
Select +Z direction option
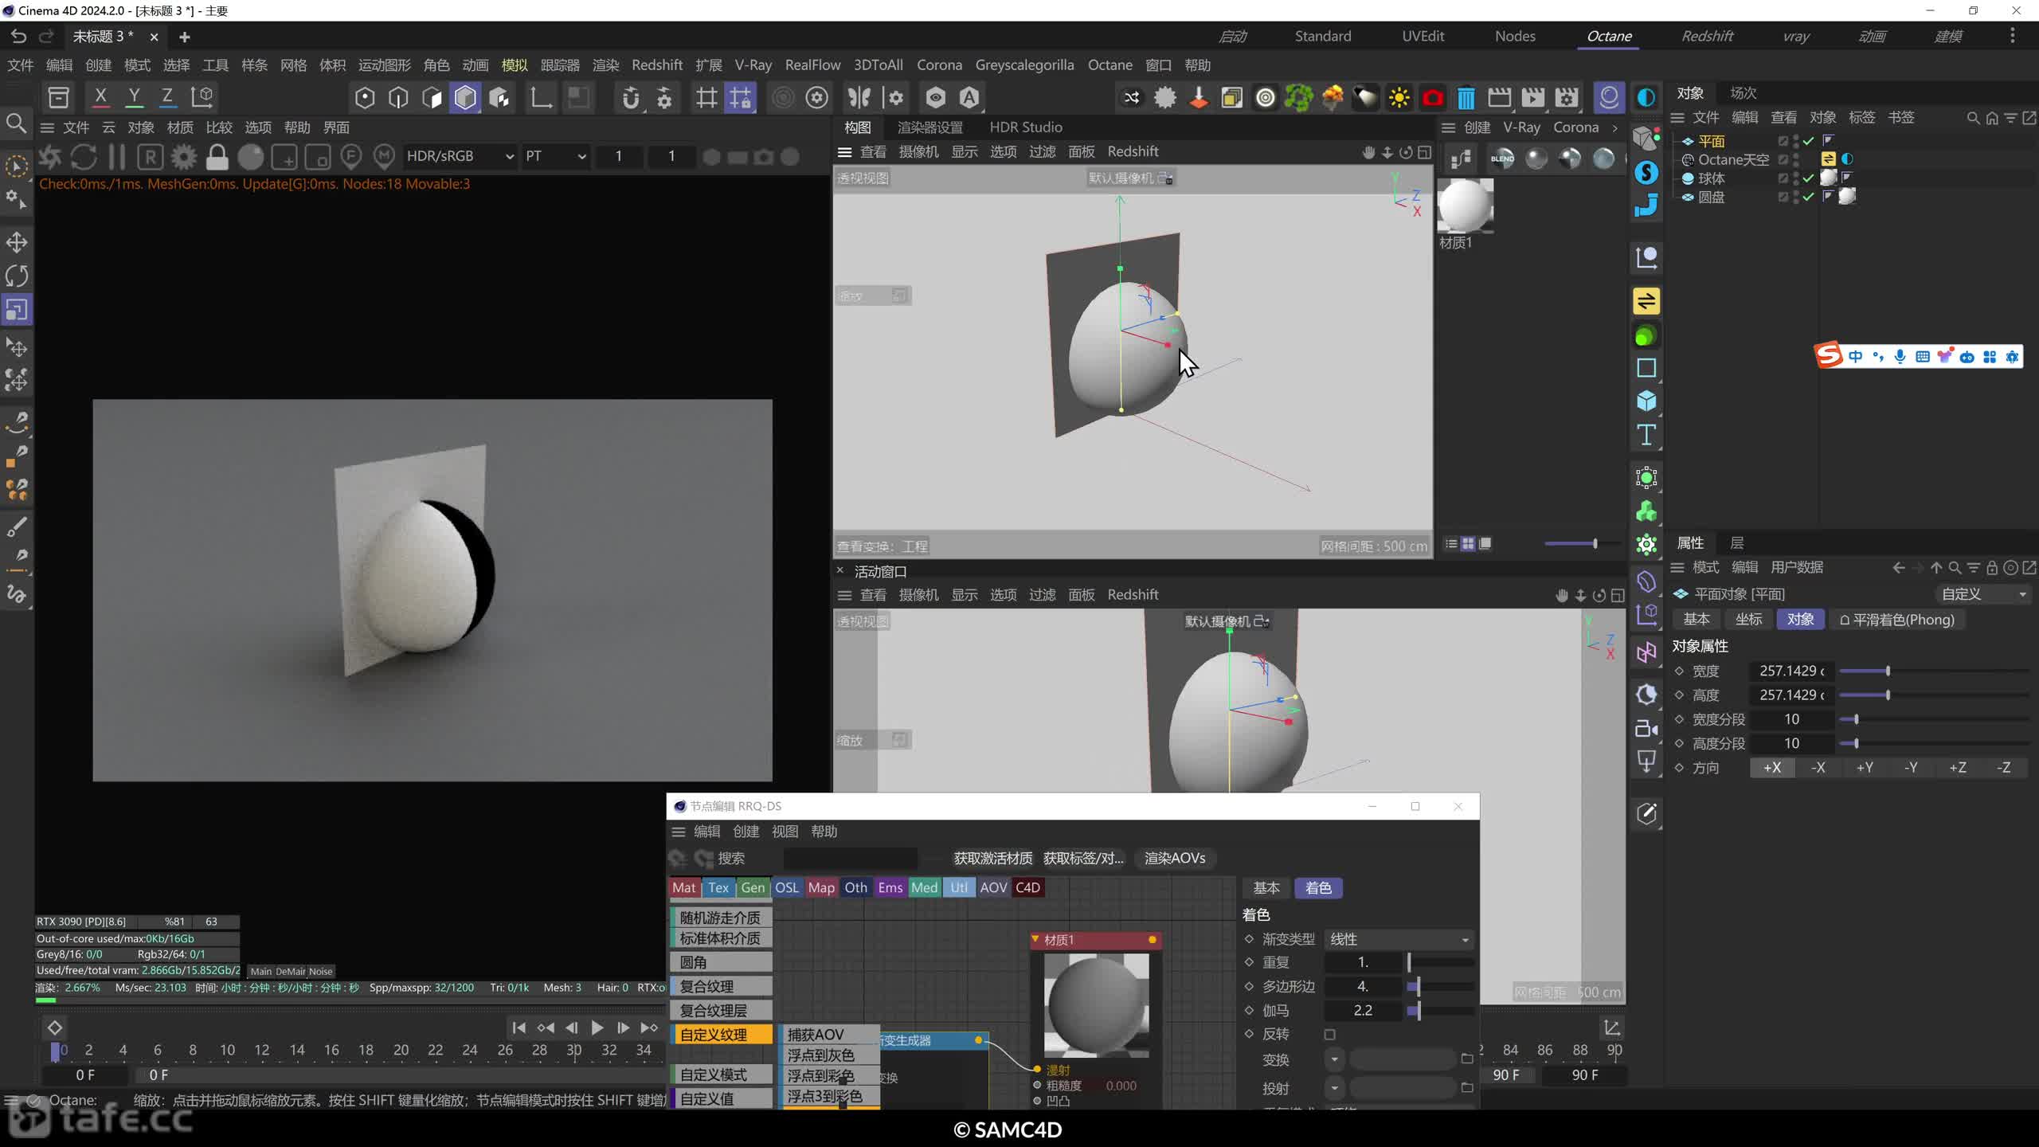pos(1958,768)
